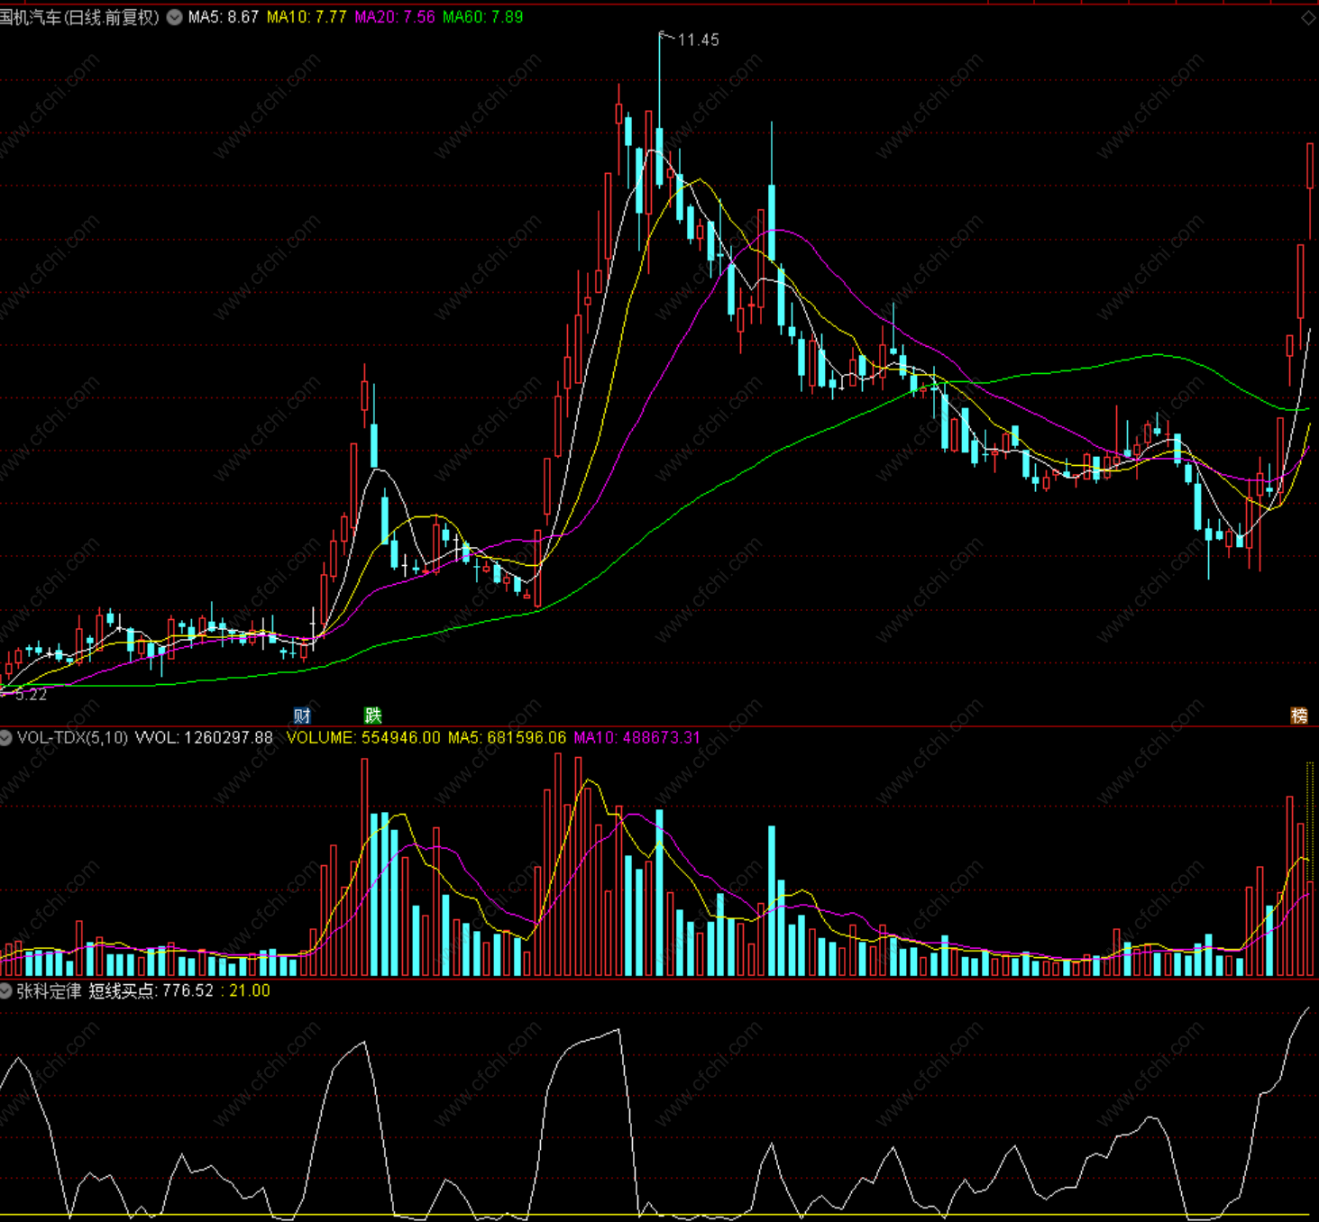Click the 财 info marker below the chart
This screenshot has width=1319, height=1222.
pyautogui.click(x=302, y=716)
